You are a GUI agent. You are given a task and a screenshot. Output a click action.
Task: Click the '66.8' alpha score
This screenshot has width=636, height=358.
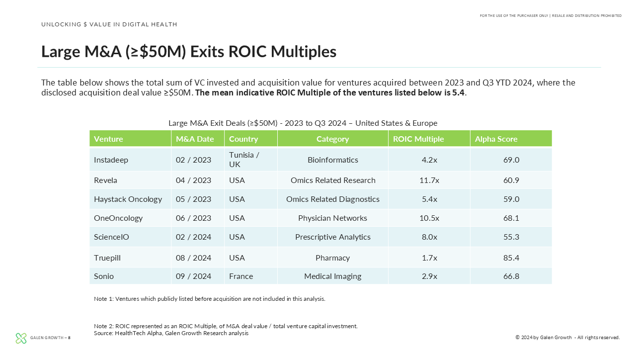(x=511, y=276)
